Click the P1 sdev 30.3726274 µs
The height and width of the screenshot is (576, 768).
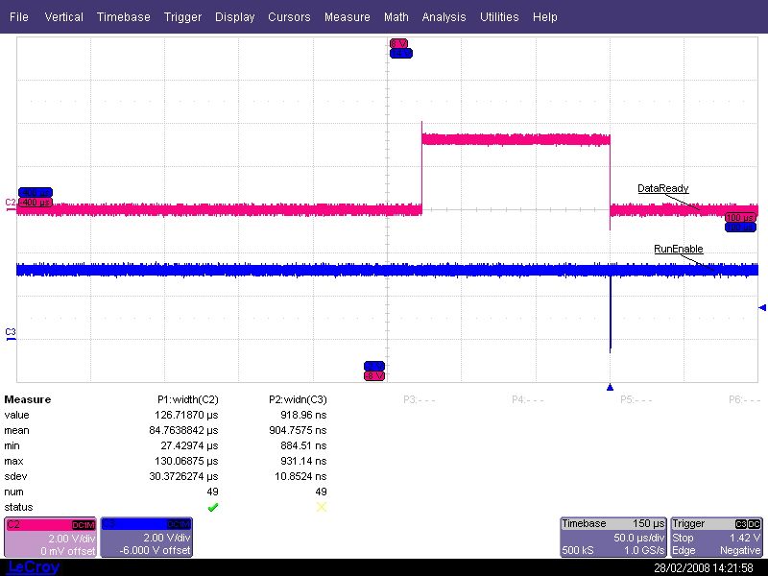[183, 476]
